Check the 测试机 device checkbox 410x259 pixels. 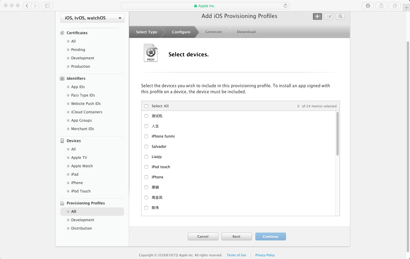pyautogui.click(x=146, y=116)
